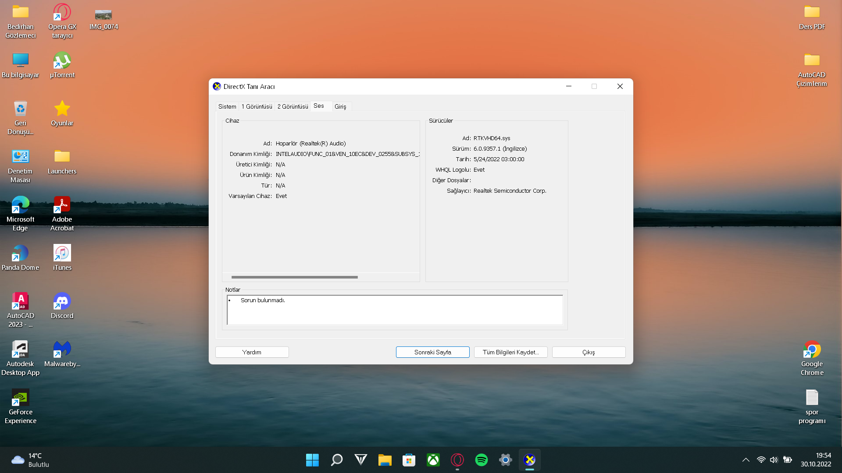
Task: Expand the hidden system tray icons chevron
Action: pyautogui.click(x=746, y=460)
